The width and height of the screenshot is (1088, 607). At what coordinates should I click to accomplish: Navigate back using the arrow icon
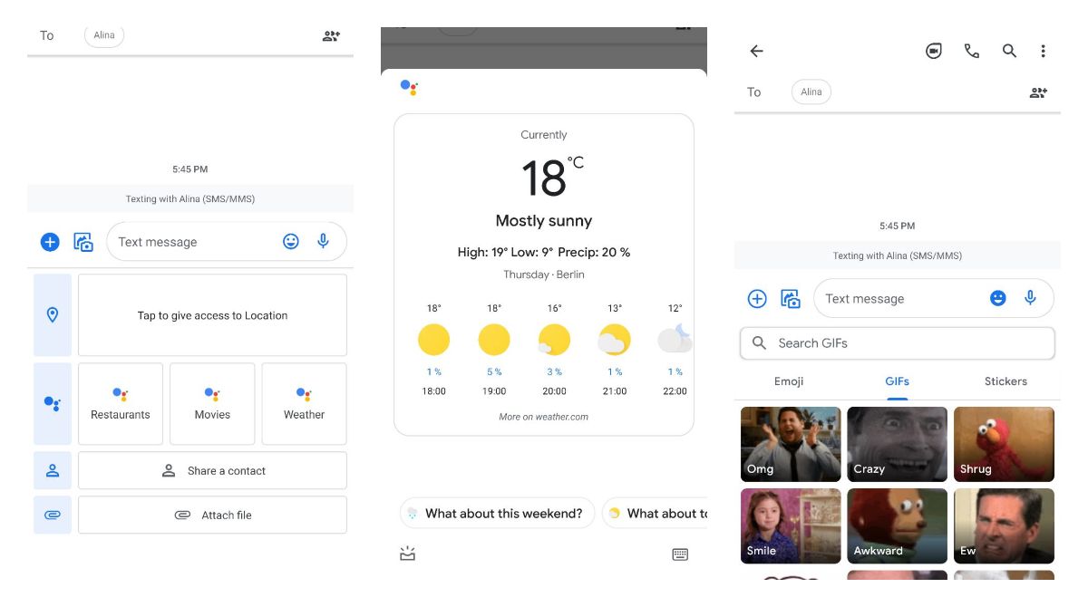[x=756, y=51]
